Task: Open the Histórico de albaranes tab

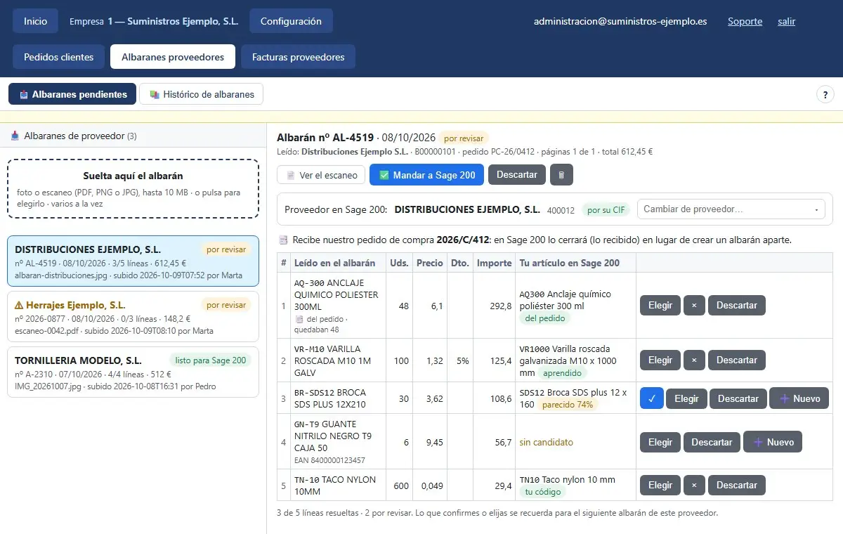Action: pos(202,94)
